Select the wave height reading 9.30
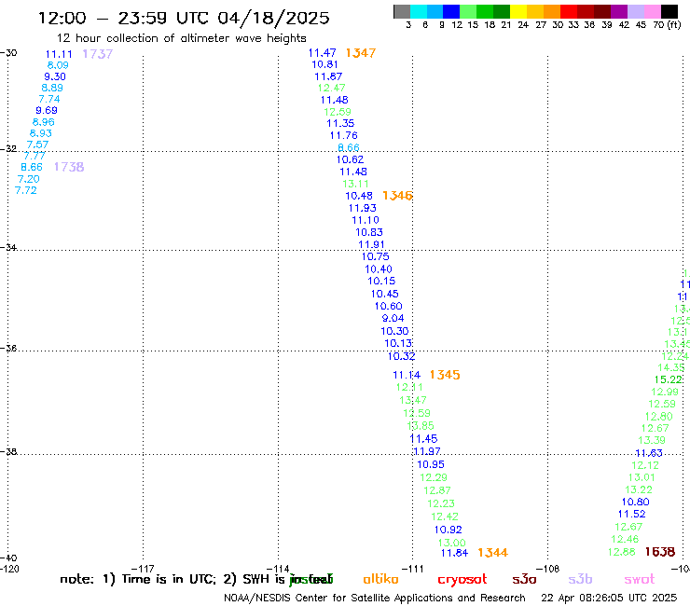Viewport: 690px width, 606px height. (55, 76)
